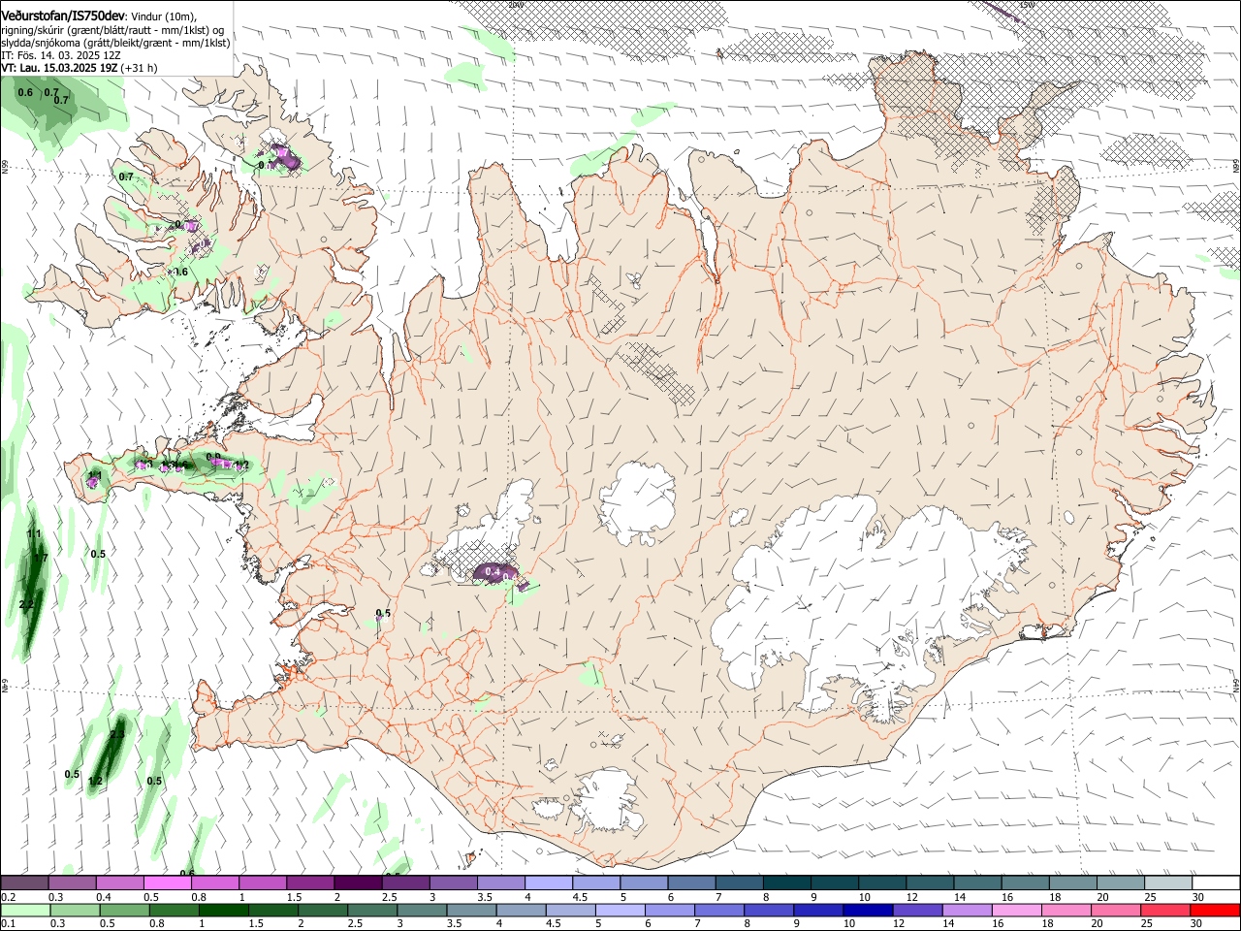This screenshot has width=1241, height=931.
Task: Pick the dark teal 8 swatch in top legend
Action: [x=786, y=883]
